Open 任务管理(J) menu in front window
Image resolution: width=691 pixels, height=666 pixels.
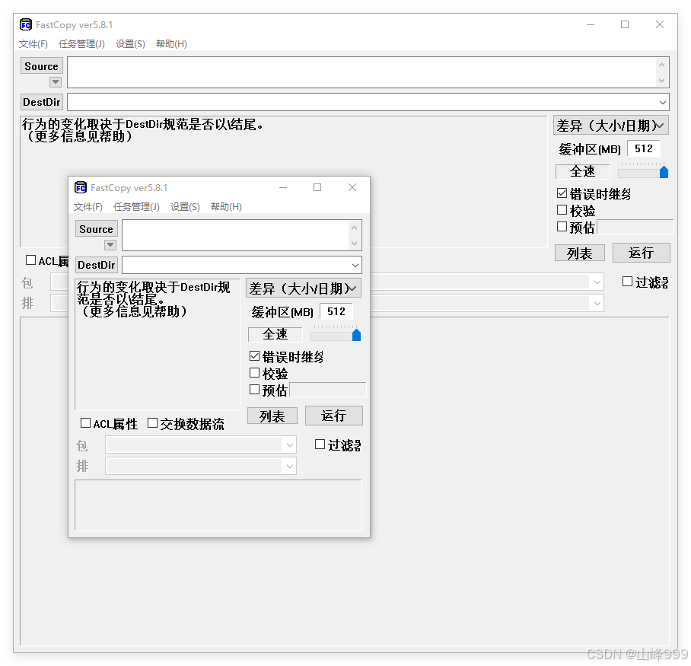click(136, 207)
